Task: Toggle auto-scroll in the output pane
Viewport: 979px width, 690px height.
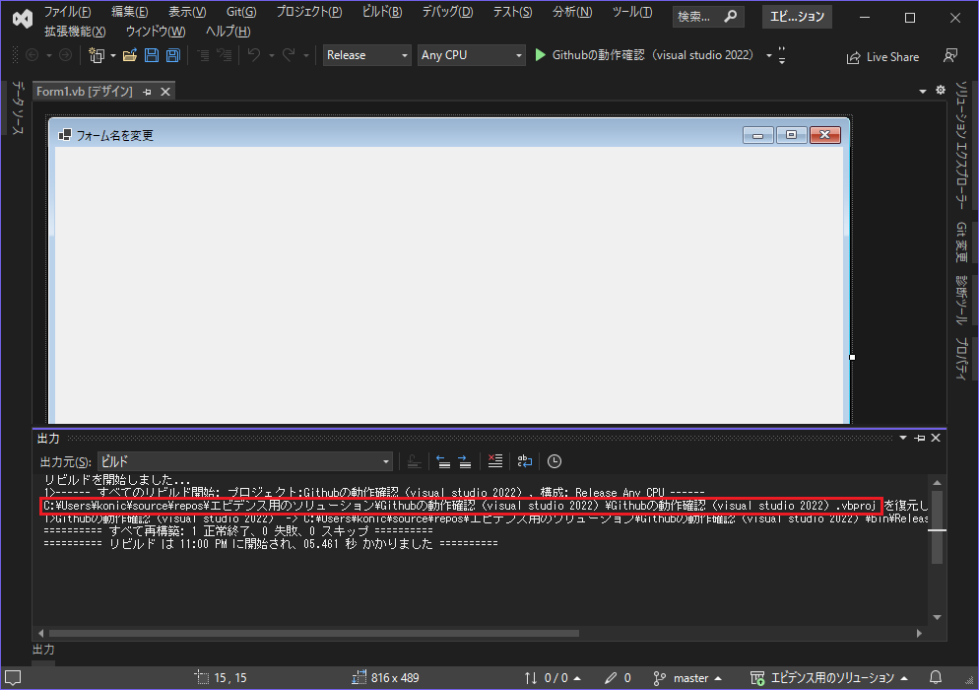Action: [x=415, y=460]
